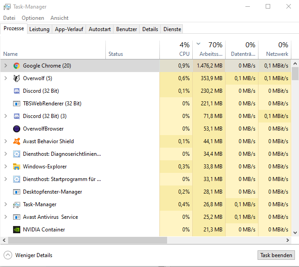Viewport: 299px width, 267px height.
Task: Expand the Windows-Explorer entry
Action: pyautogui.click(x=6, y=166)
